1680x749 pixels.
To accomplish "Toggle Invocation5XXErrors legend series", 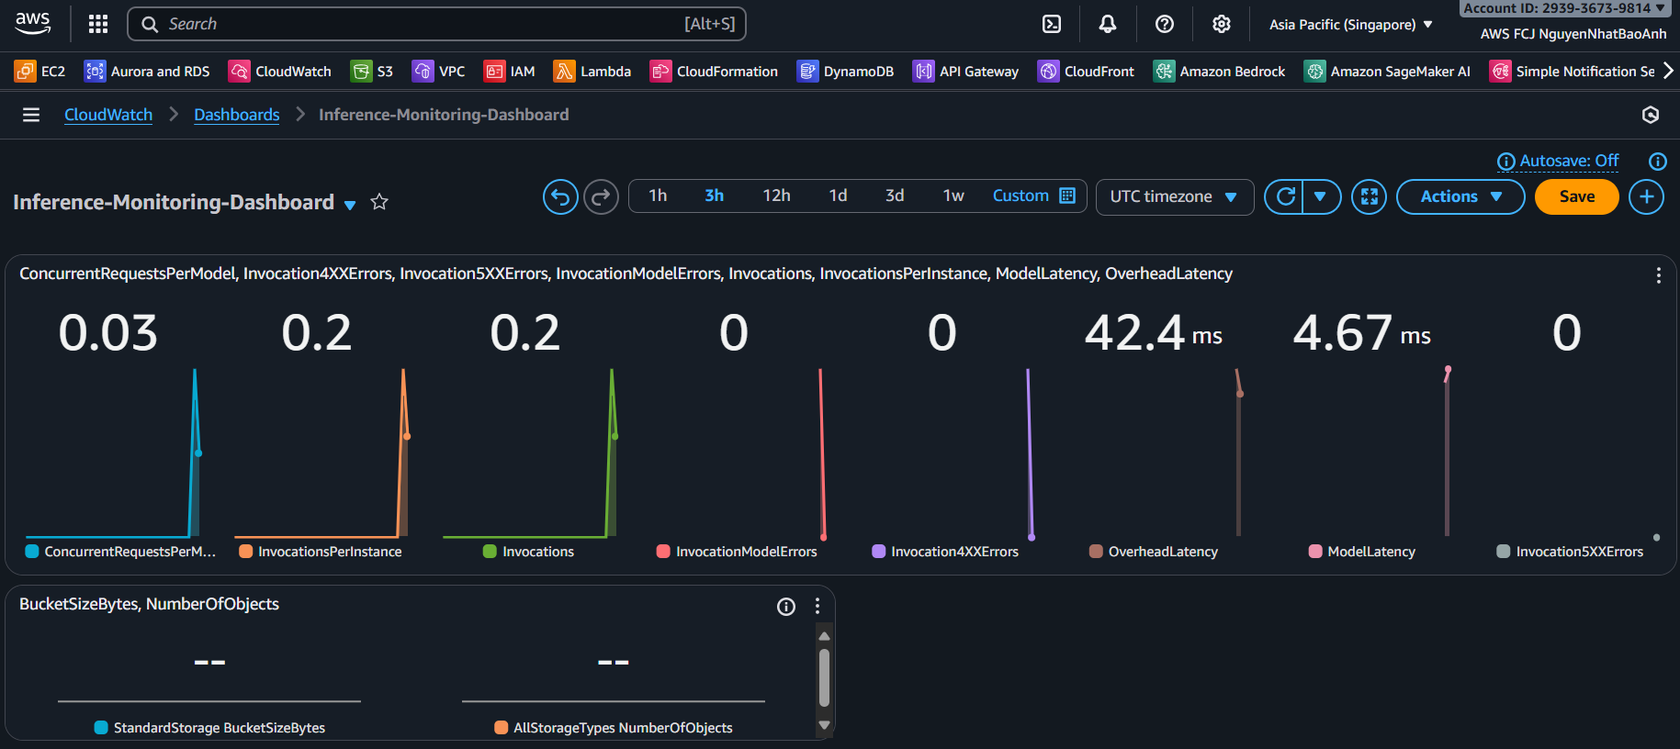I will tap(1570, 552).
